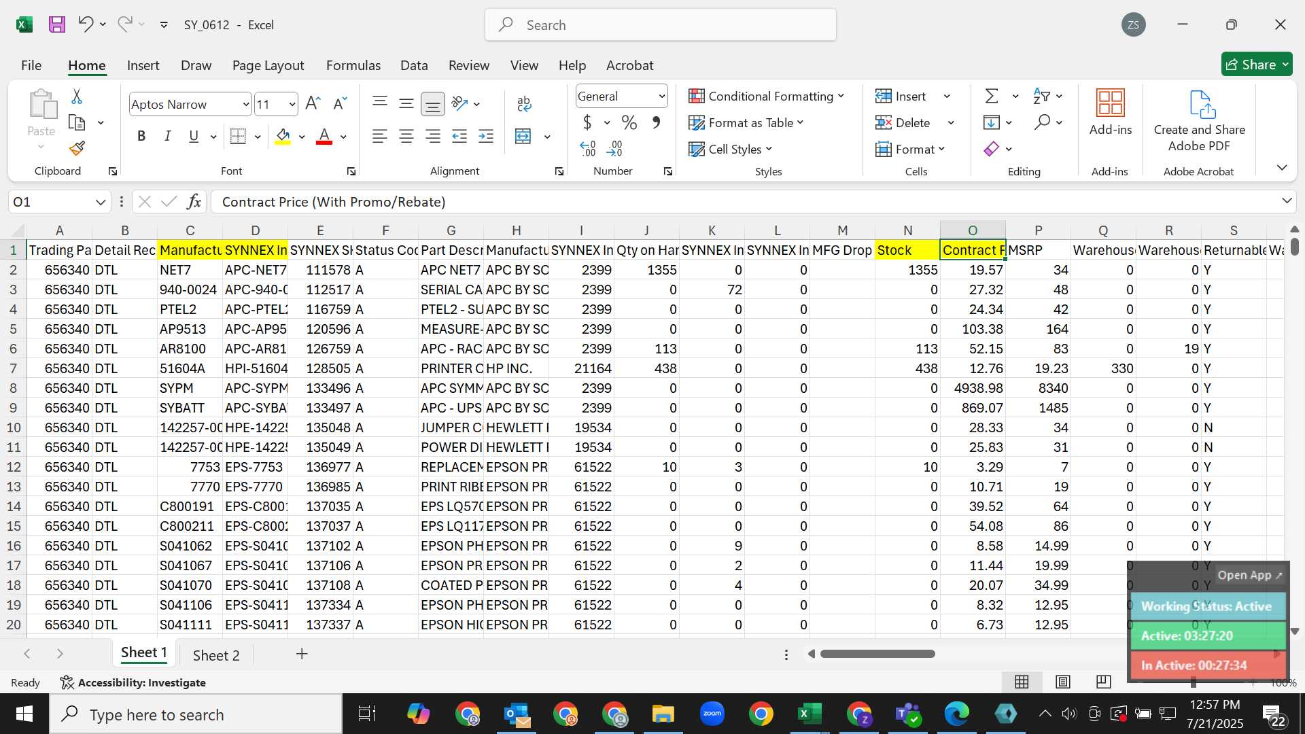Apply Comma Style icon

coord(656,122)
